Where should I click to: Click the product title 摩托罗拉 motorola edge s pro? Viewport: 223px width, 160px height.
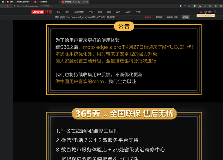coord(85,17)
